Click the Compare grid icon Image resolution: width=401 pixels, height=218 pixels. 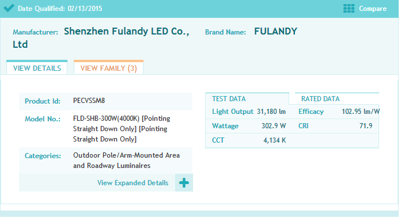[x=349, y=9]
